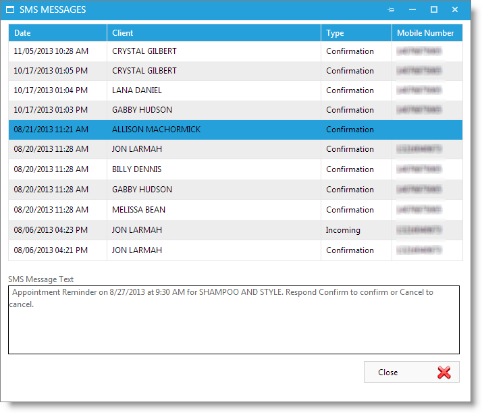Click the Client column header

(x=213, y=33)
